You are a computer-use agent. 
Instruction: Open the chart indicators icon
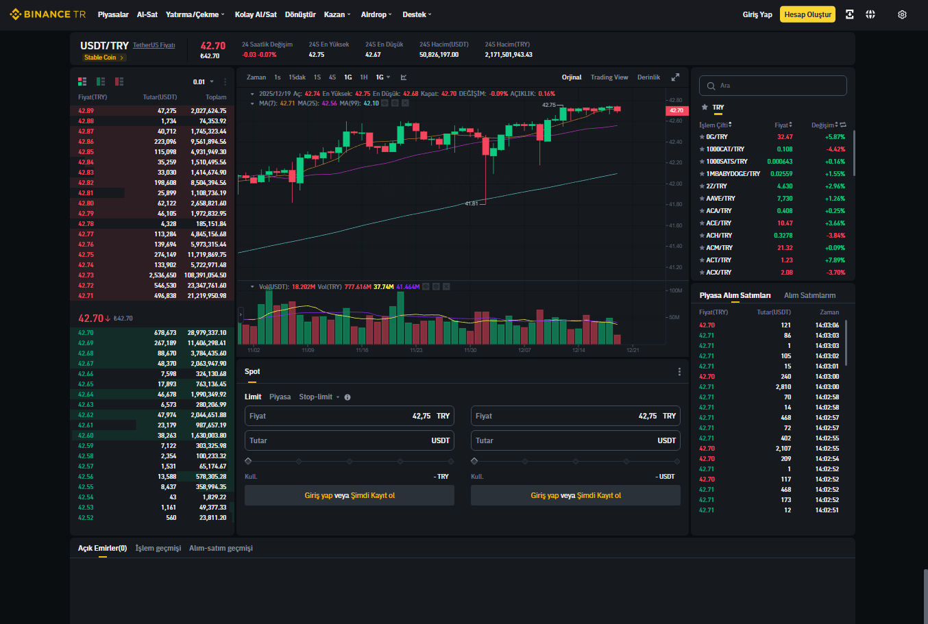point(404,77)
